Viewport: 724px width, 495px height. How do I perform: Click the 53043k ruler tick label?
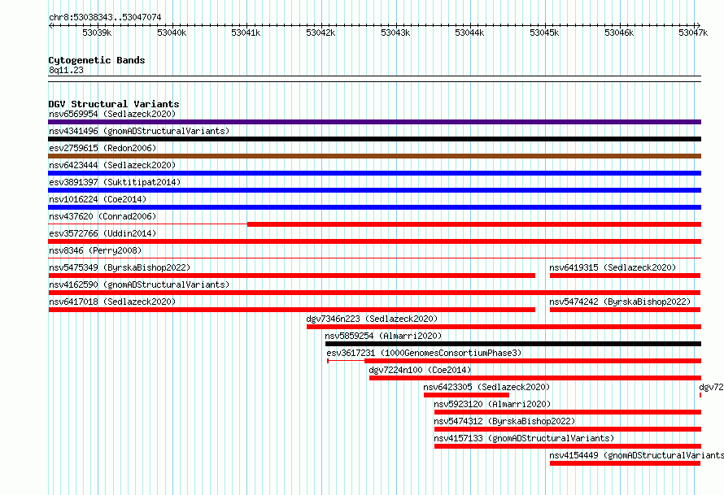(395, 33)
